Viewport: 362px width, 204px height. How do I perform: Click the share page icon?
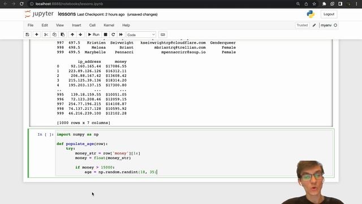[306, 4]
